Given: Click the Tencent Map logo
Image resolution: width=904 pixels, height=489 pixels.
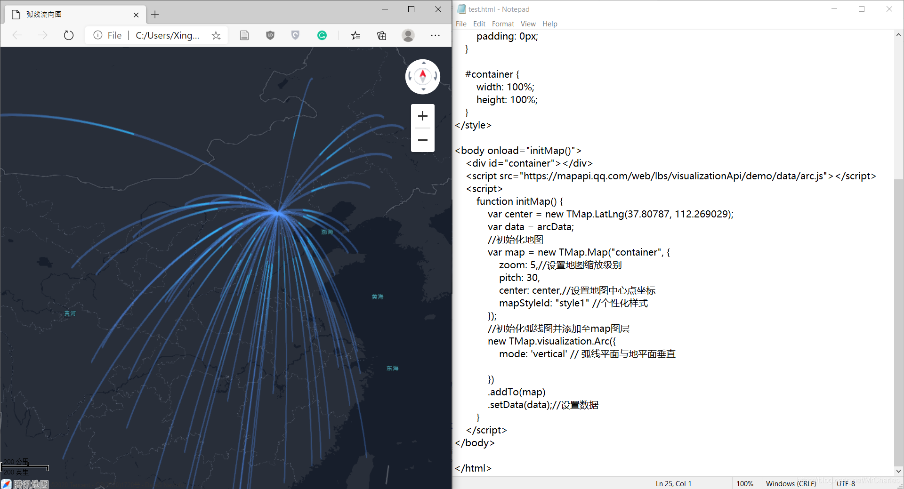Looking at the screenshot, I should (x=25, y=484).
